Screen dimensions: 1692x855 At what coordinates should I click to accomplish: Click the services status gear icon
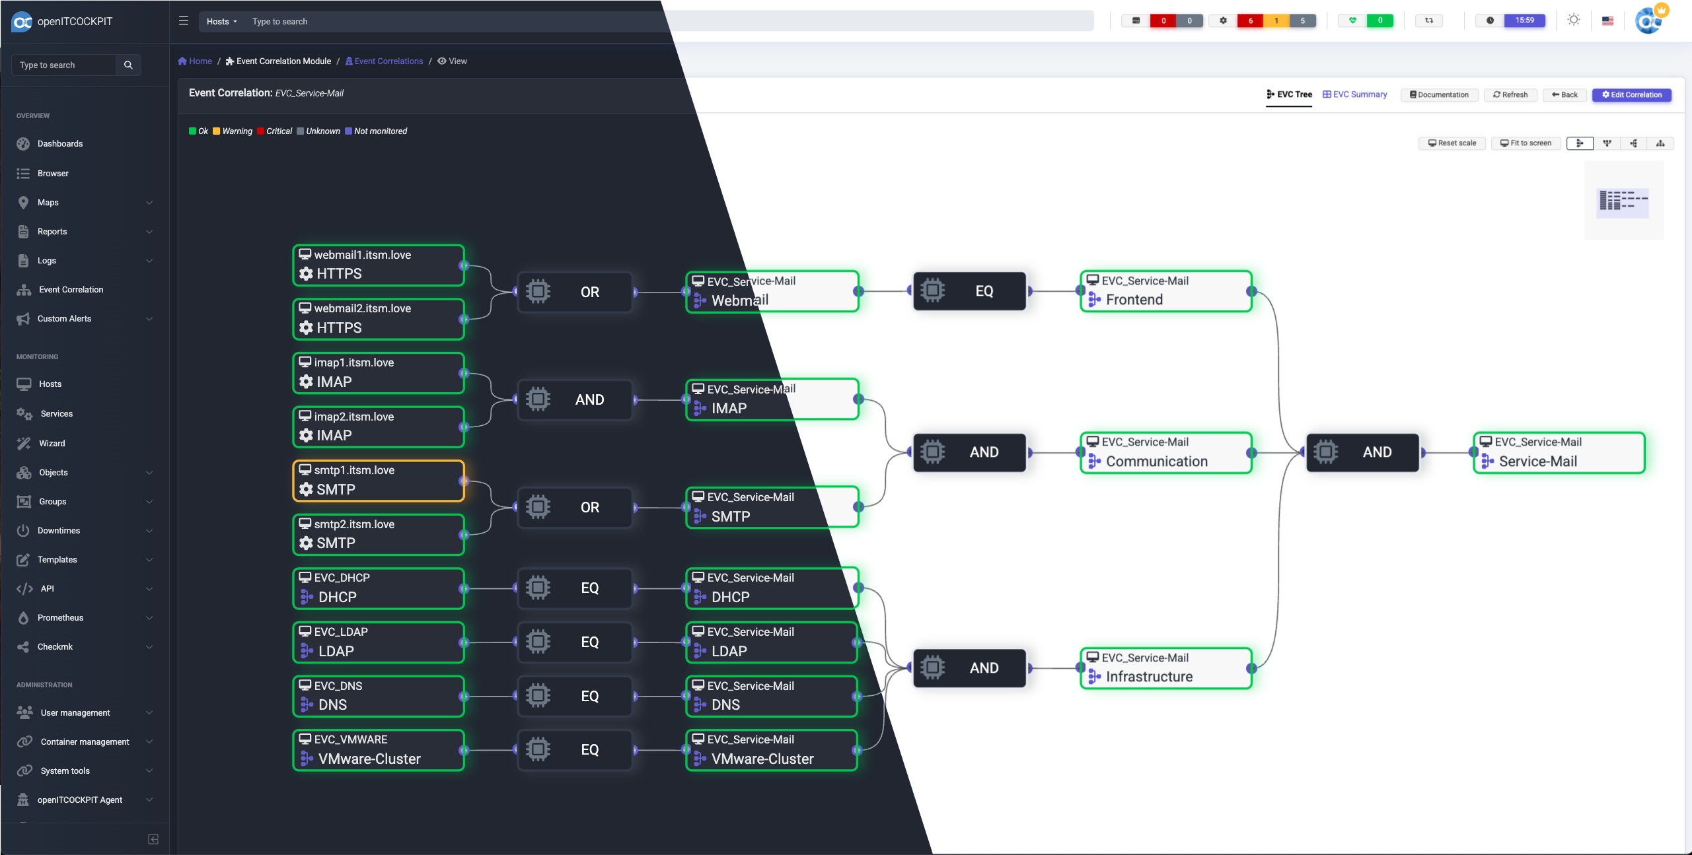[1223, 20]
